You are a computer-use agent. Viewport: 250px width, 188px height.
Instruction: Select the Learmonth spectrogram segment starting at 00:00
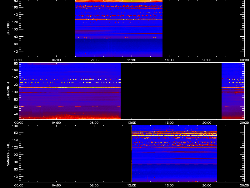(70, 91)
